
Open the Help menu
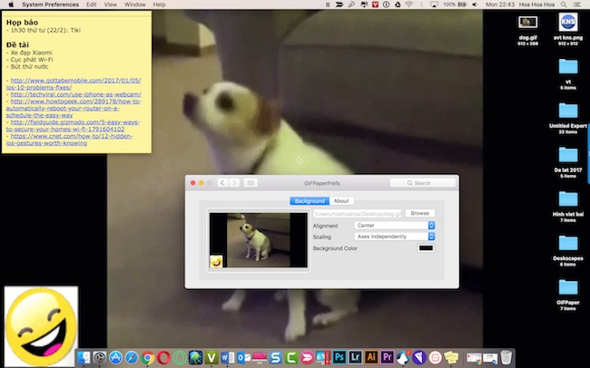[x=159, y=5]
